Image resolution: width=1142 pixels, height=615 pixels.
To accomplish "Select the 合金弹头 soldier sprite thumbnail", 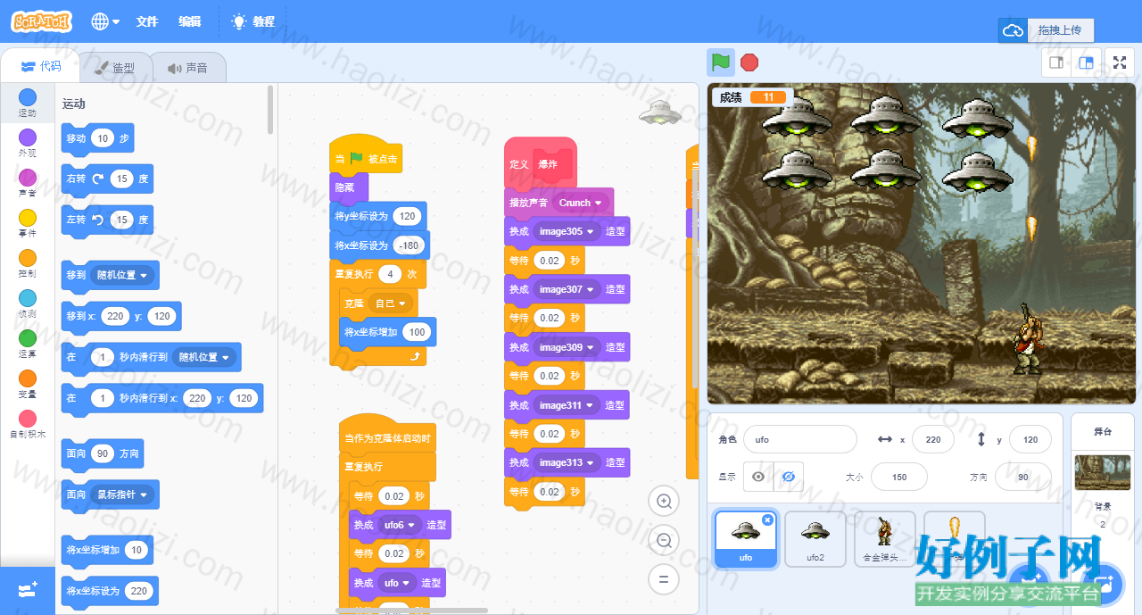I will [x=885, y=539].
